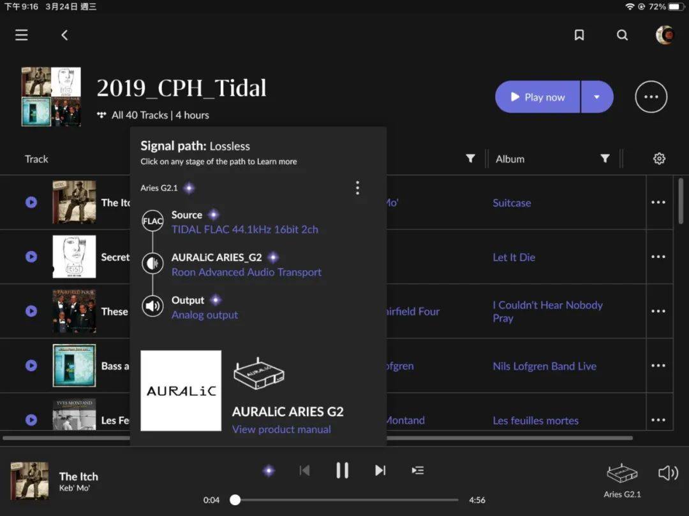Open the bookmarks icon
This screenshot has height=516, width=689.
point(579,35)
